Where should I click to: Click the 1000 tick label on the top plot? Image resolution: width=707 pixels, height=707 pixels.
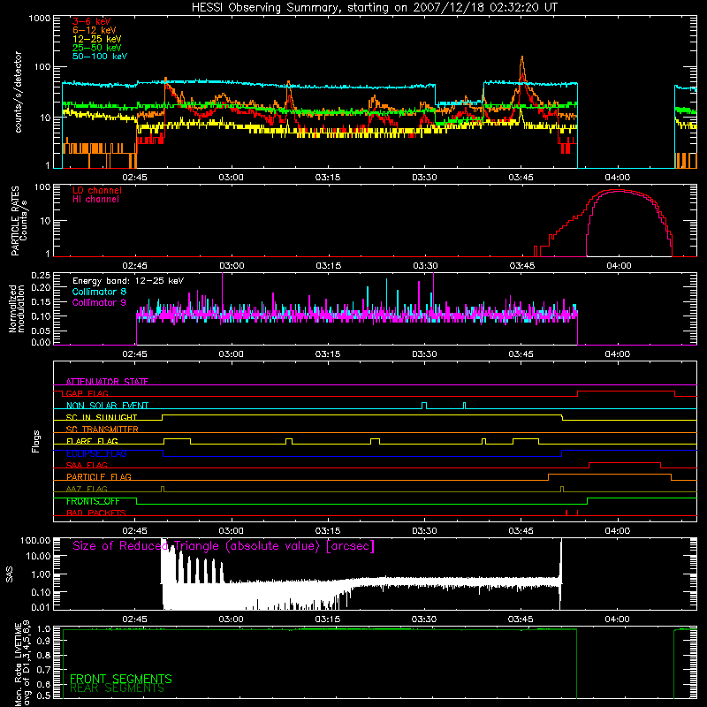[x=39, y=19]
